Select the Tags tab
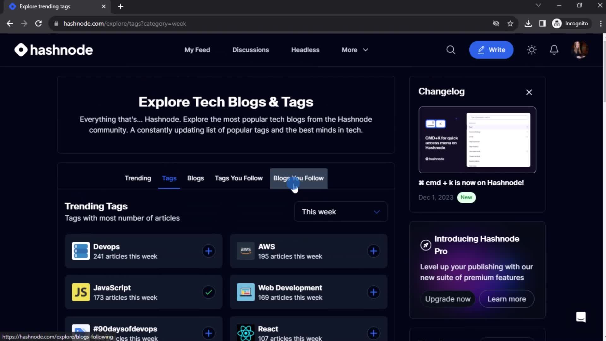Viewport: 606px width, 341px height. (x=169, y=178)
